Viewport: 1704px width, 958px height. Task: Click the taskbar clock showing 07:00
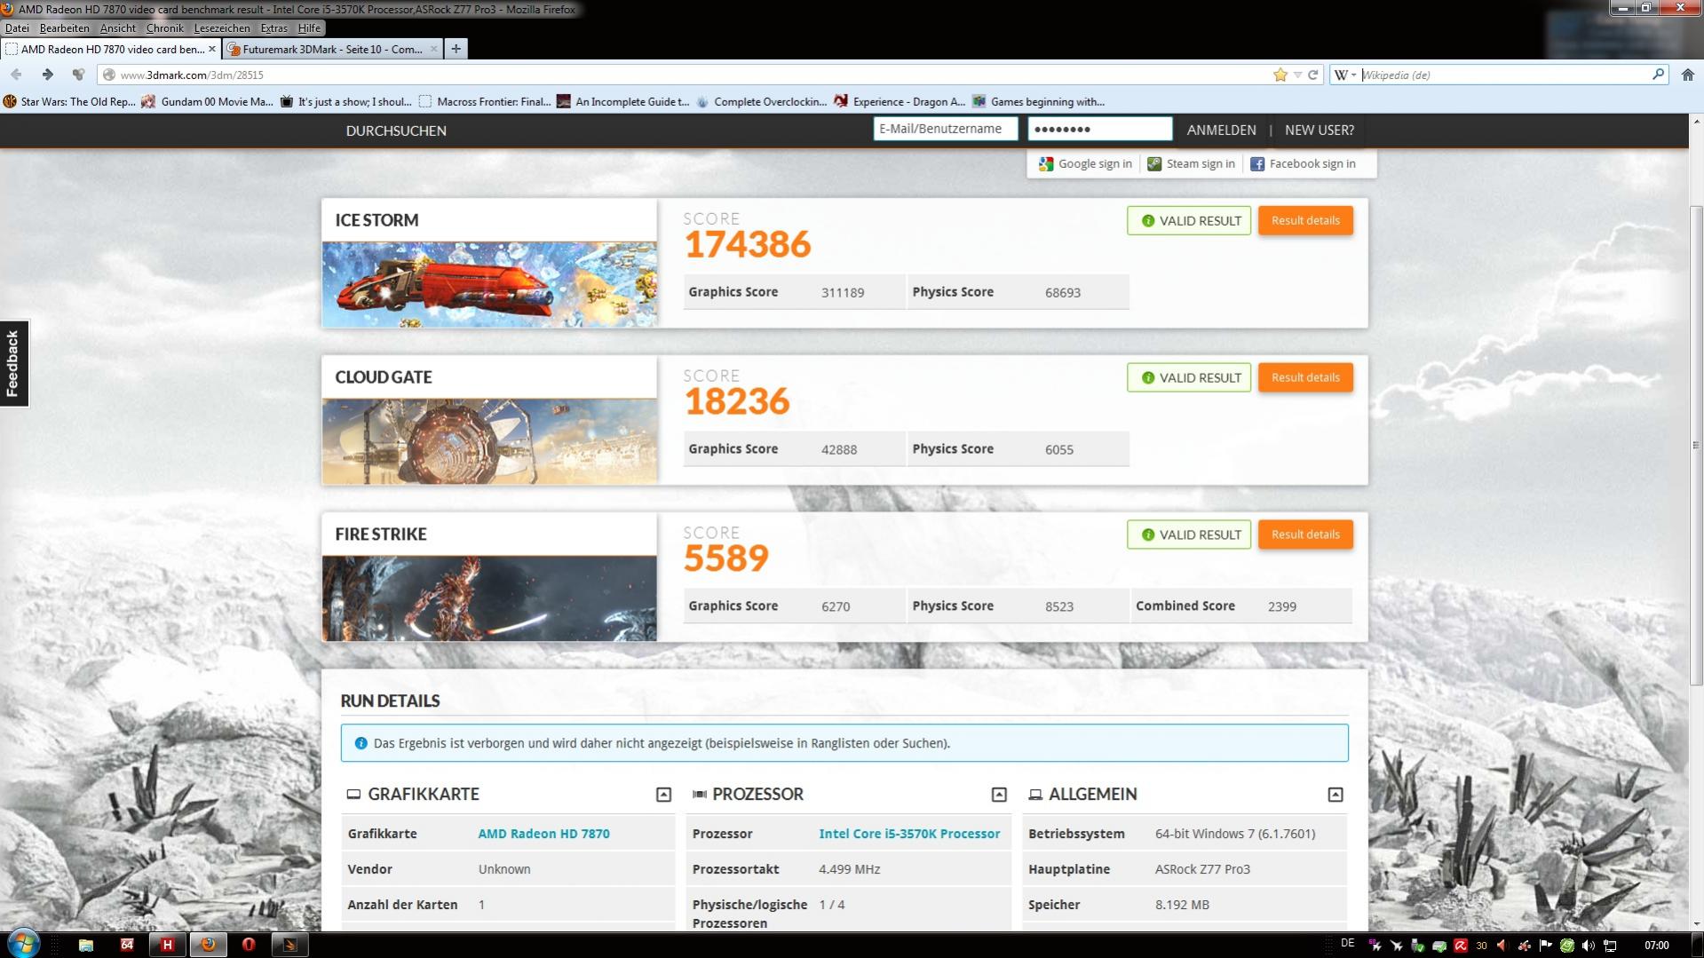click(x=1657, y=946)
